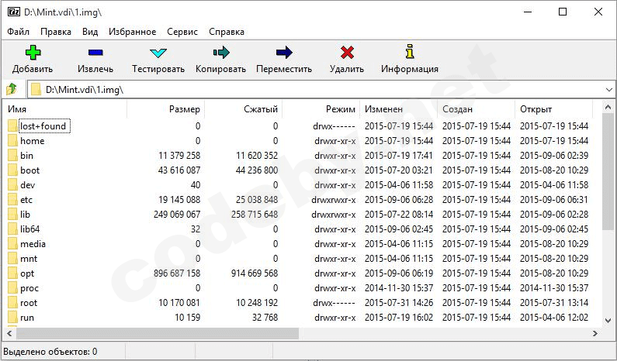Viewport: 617px width, 361px height.
Task: Sort by the Имя column header
Action: coord(19,109)
